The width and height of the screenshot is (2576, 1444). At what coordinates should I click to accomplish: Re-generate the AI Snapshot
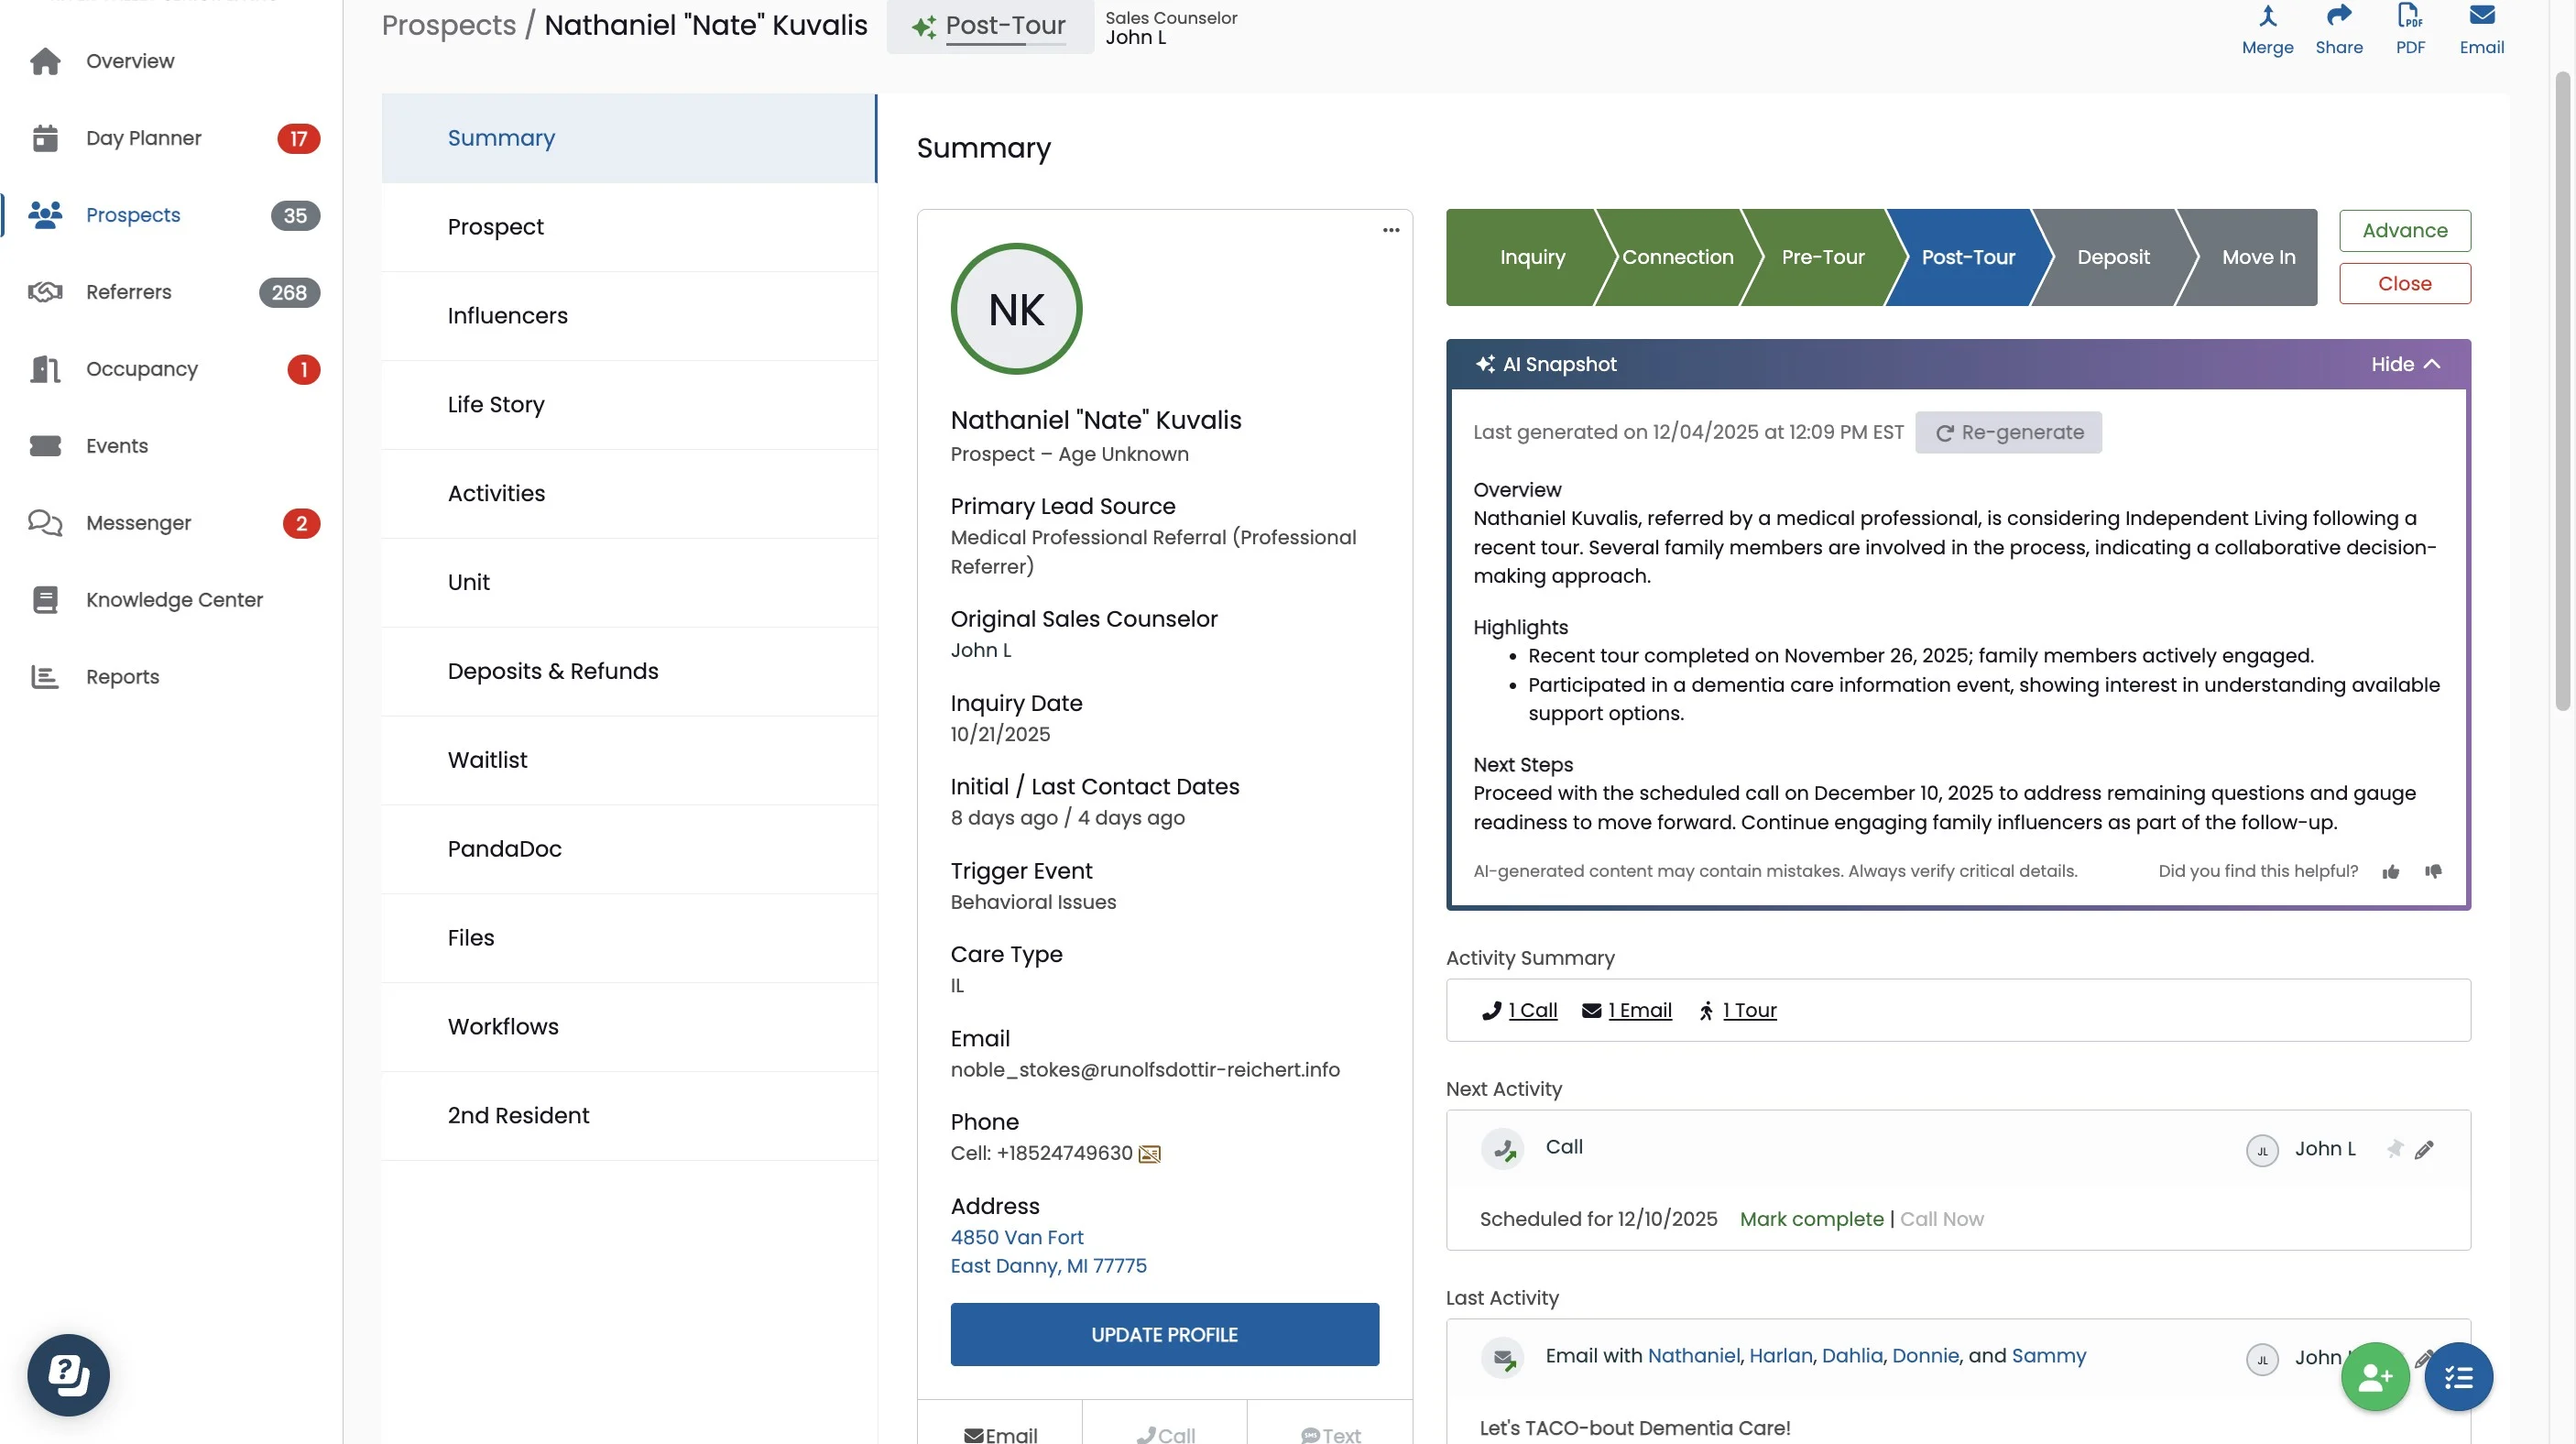(2008, 432)
